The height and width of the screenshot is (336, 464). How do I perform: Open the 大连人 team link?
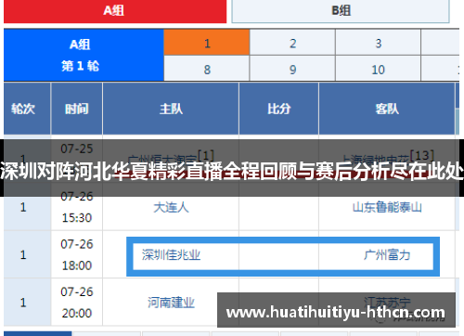171,207
